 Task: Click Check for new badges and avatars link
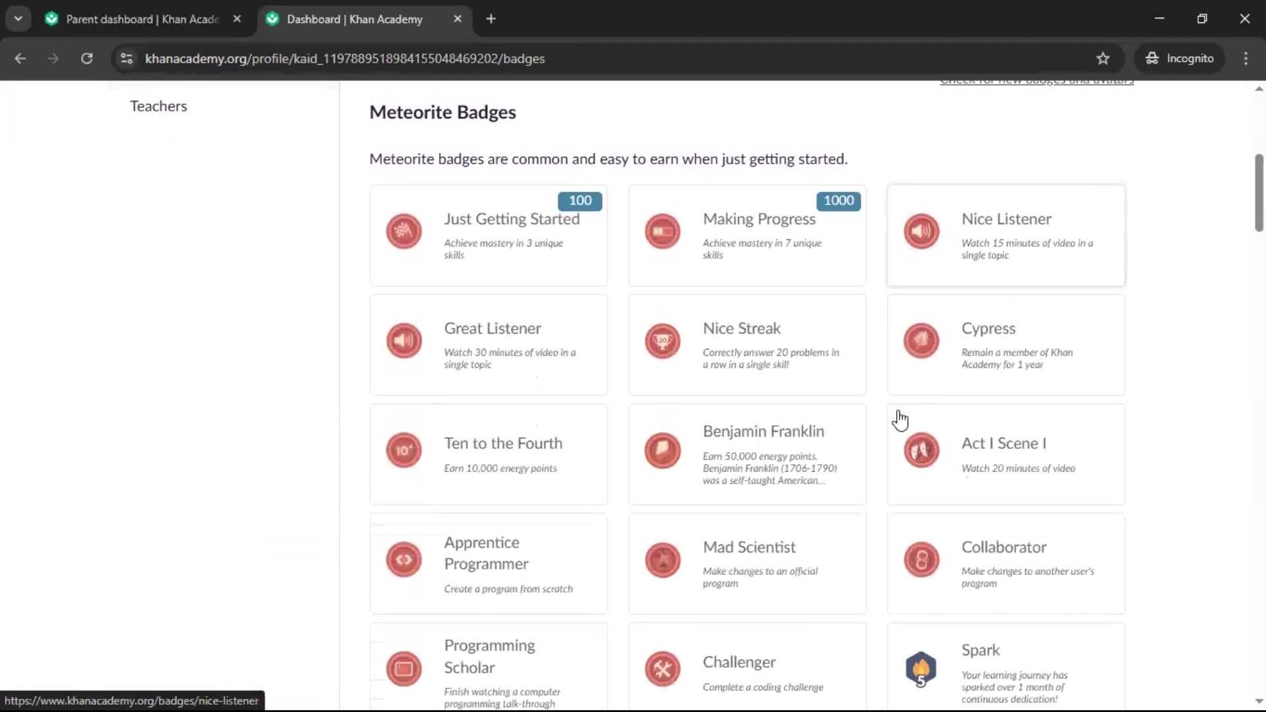click(1037, 82)
